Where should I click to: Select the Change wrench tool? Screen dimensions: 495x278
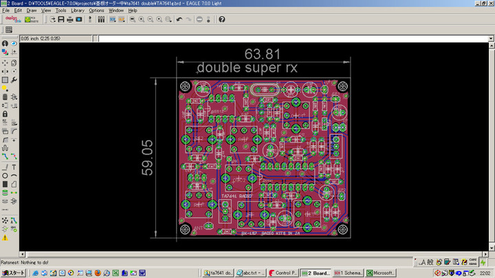click(x=14, y=80)
